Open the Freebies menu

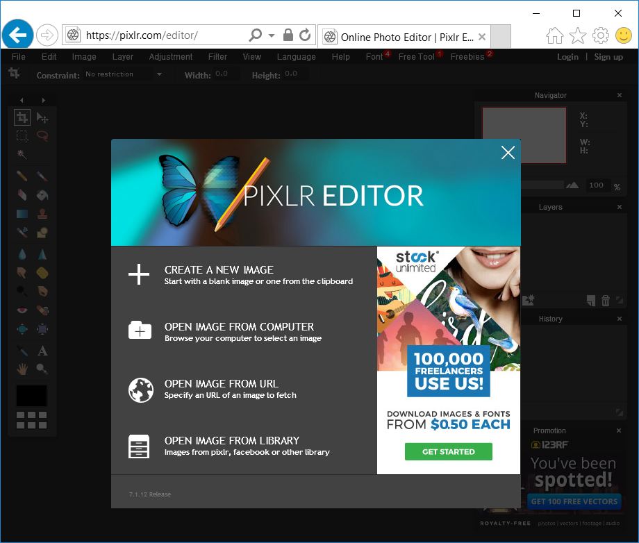coord(467,57)
